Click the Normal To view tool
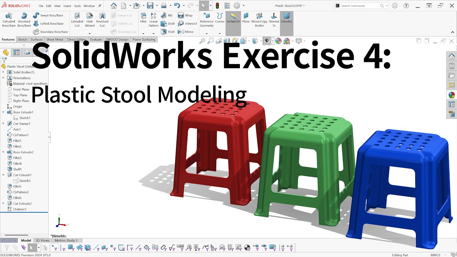Image resolution: width=457 pixels, height=257 pixels. (x=274, y=20)
